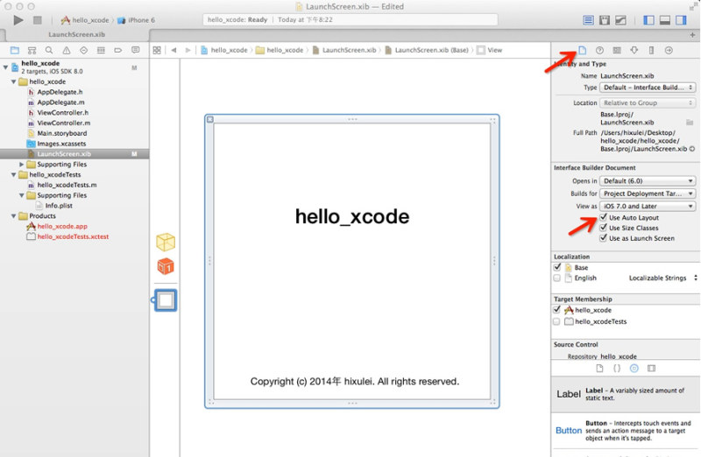
Task: Collapse the hello_xcode project root
Action: pos(6,67)
